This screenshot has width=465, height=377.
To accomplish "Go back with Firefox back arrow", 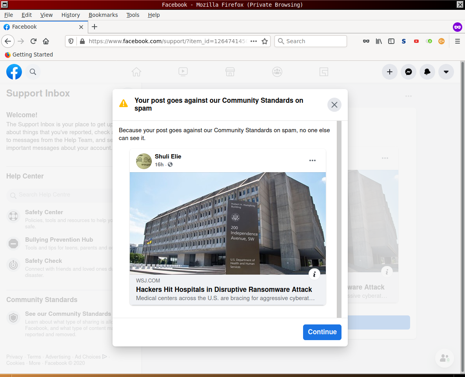I will tap(8, 41).
